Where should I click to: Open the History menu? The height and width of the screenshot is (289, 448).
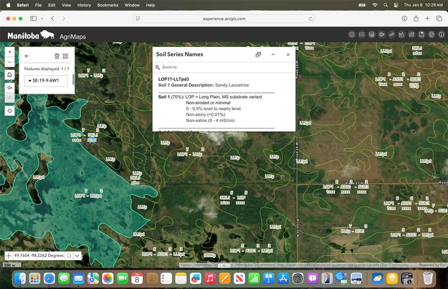pyautogui.click(x=84, y=5)
